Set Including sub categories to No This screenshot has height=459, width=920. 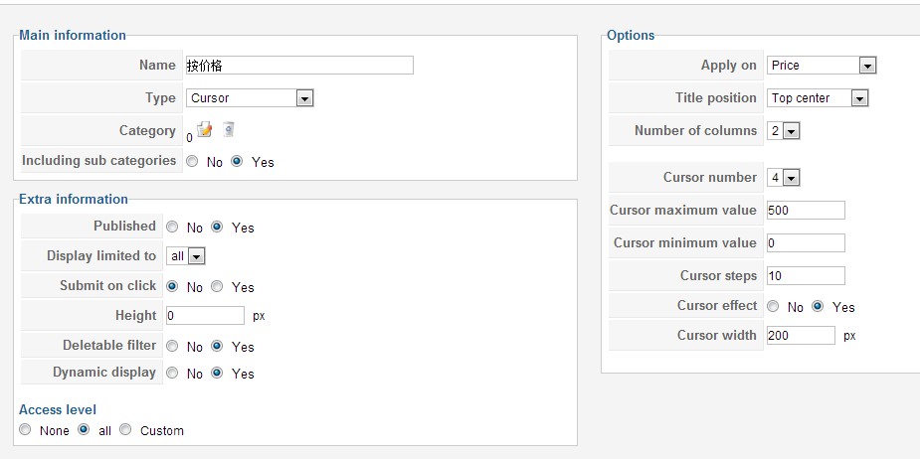192,161
